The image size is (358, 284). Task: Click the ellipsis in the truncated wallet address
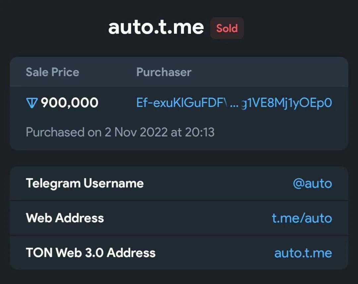234,103
